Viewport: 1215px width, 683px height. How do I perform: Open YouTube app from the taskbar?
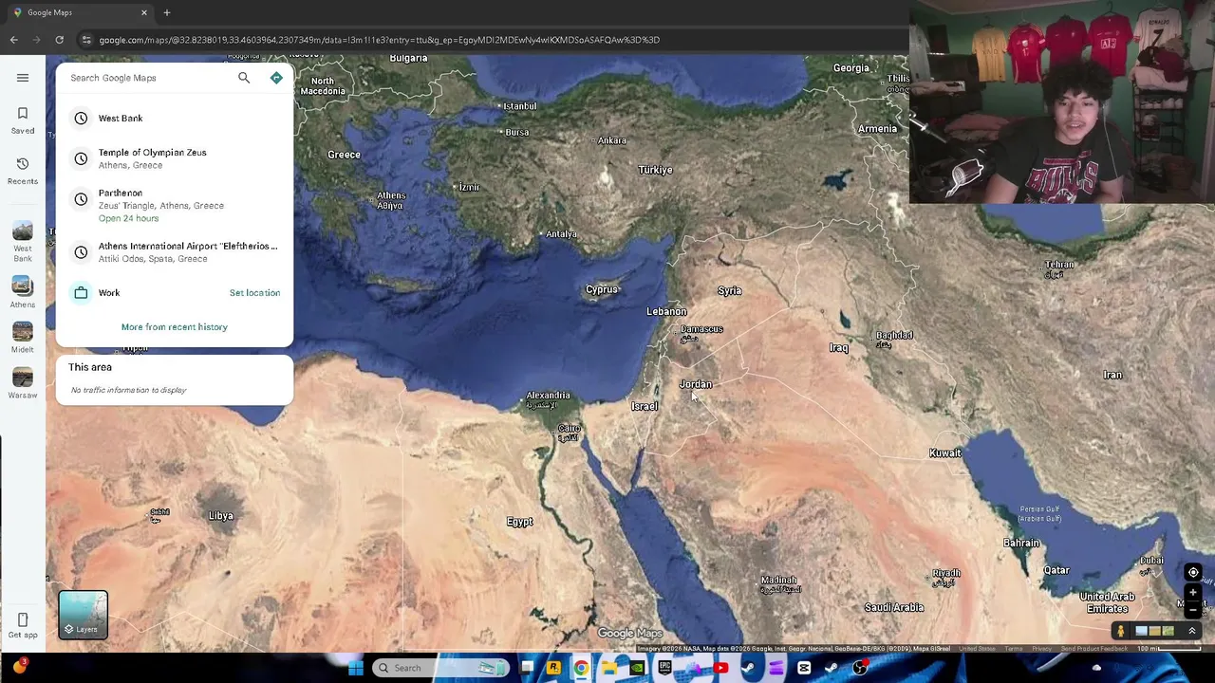(720, 668)
